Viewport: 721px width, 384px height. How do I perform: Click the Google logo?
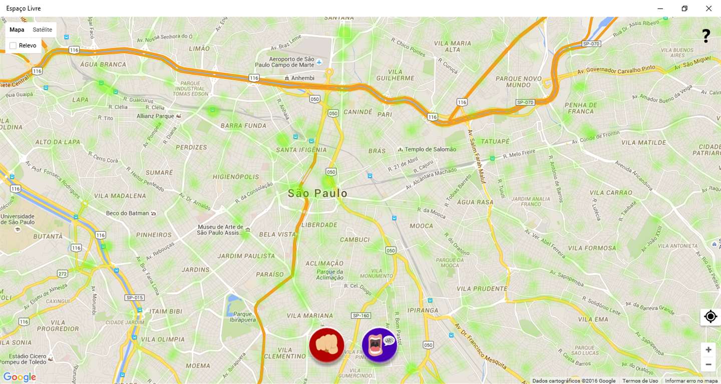[x=20, y=377]
